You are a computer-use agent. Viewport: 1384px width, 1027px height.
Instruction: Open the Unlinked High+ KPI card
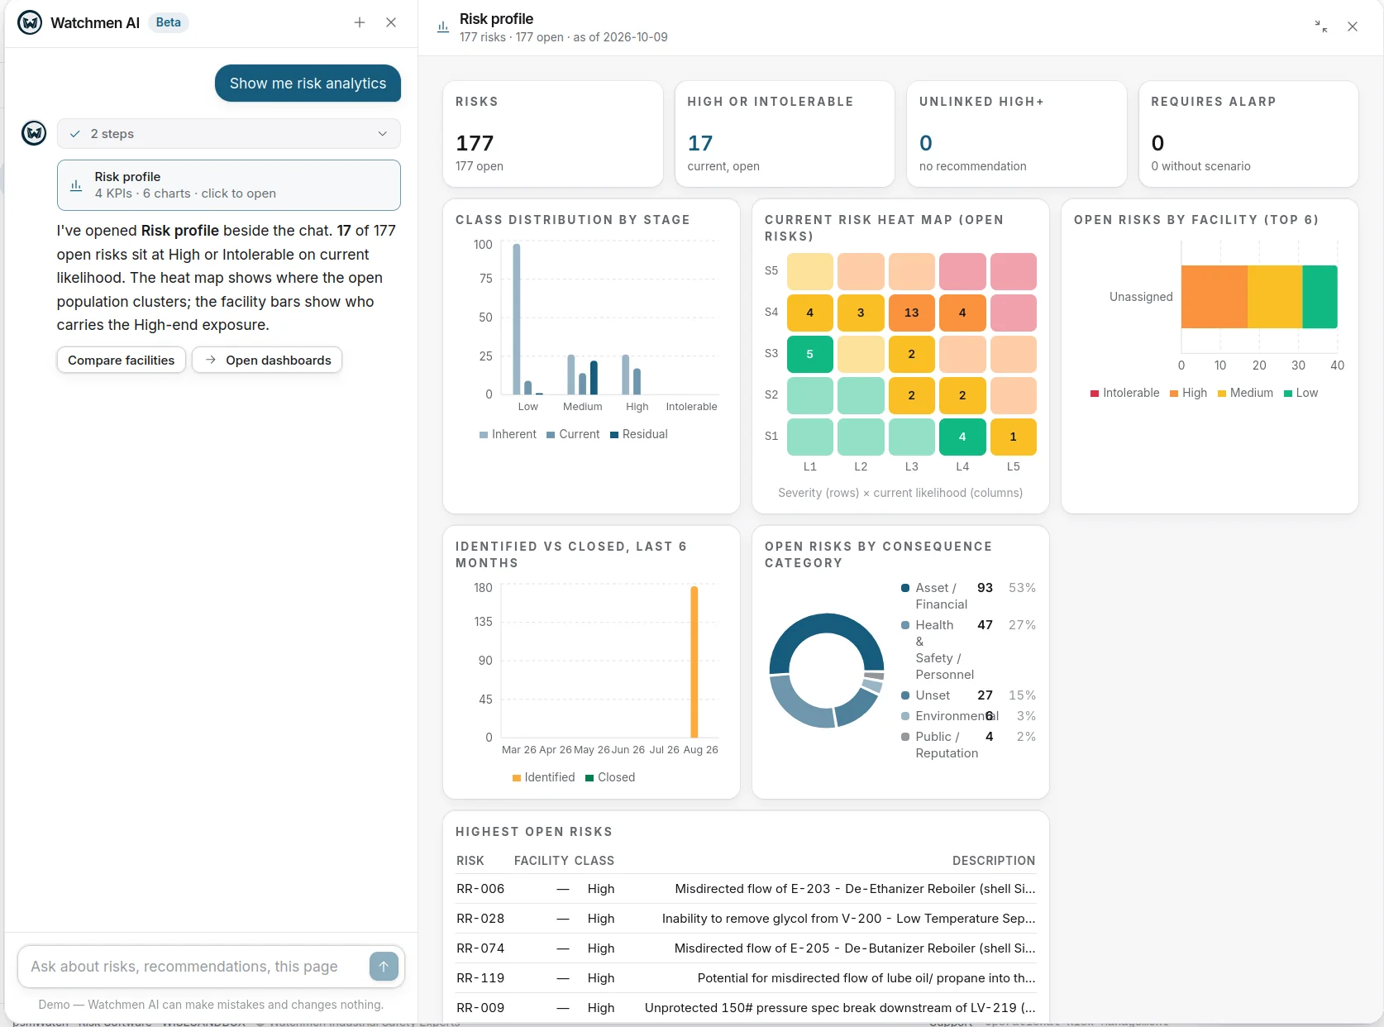pyautogui.click(x=1017, y=134)
